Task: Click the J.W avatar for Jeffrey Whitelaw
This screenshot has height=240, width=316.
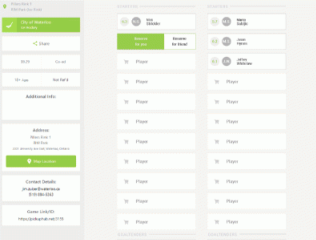Action: (226, 61)
